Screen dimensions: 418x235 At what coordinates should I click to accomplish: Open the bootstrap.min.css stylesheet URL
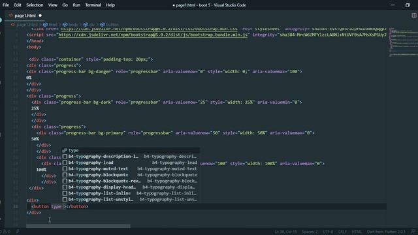pyautogui.click(x=150, y=29)
